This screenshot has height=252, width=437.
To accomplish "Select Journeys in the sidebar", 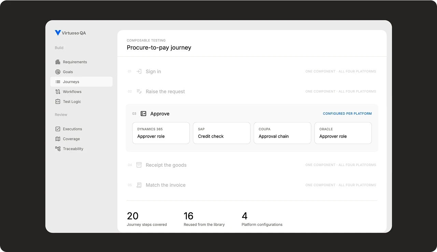I will click(81, 82).
